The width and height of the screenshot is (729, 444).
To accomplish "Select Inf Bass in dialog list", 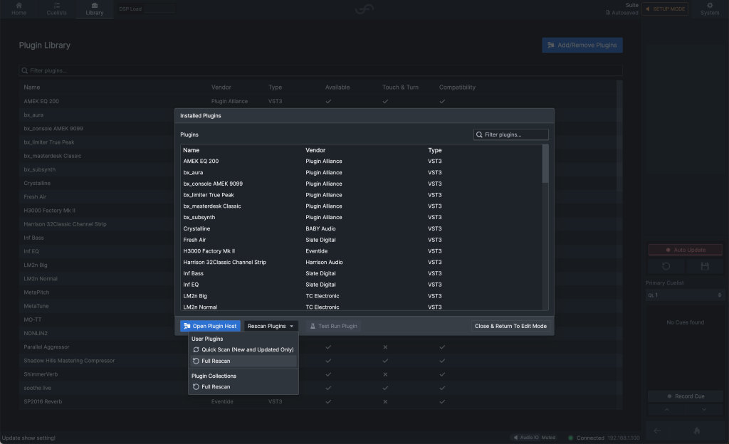I will [361, 273].
